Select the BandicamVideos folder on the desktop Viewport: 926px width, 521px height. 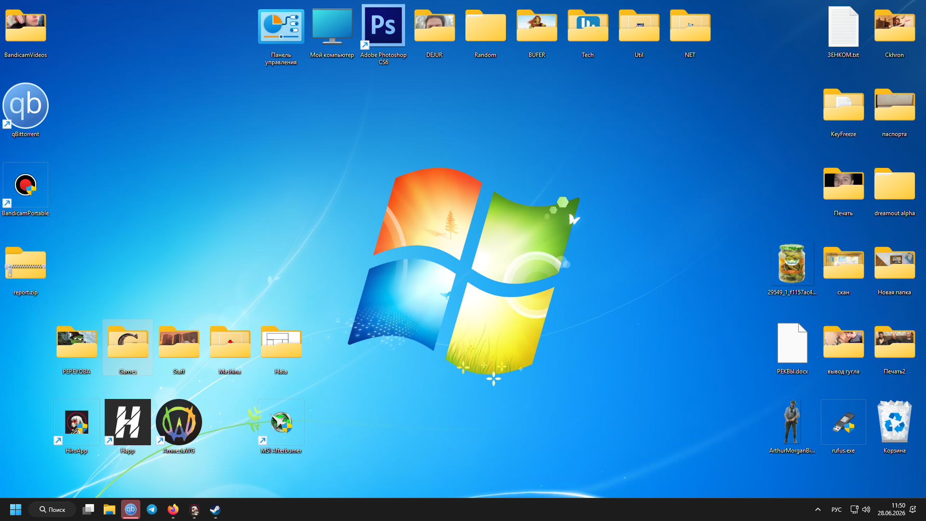point(26,32)
